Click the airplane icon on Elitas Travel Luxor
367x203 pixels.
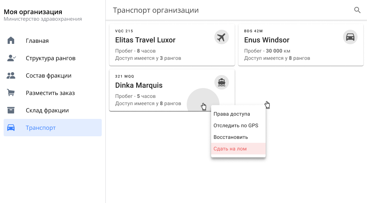point(221,37)
